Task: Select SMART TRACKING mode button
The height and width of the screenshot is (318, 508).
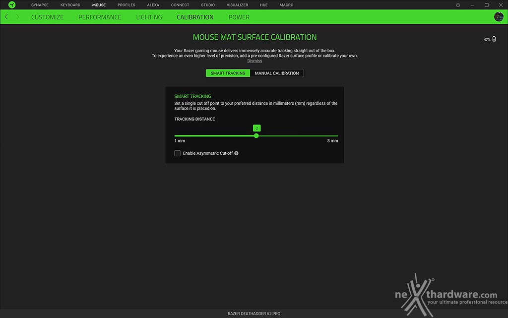Action: [x=228, y=73]
